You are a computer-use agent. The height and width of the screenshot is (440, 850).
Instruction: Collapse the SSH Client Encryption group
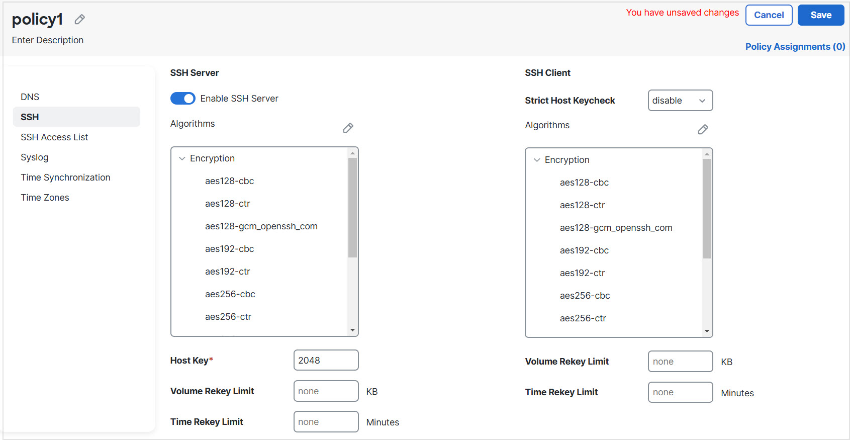point(537,160)
